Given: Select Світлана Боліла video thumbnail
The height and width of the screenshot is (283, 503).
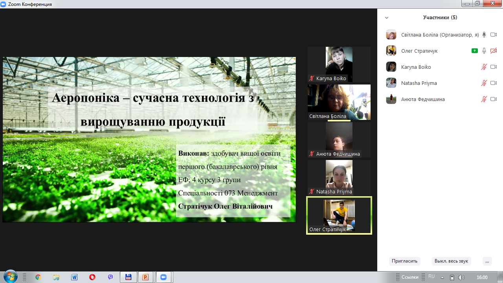Looking at the screenshot, I should pyautogui.click(x=339, y=102).
